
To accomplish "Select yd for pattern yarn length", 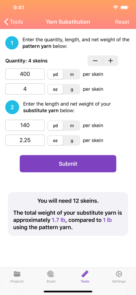I will coord(55,75).
